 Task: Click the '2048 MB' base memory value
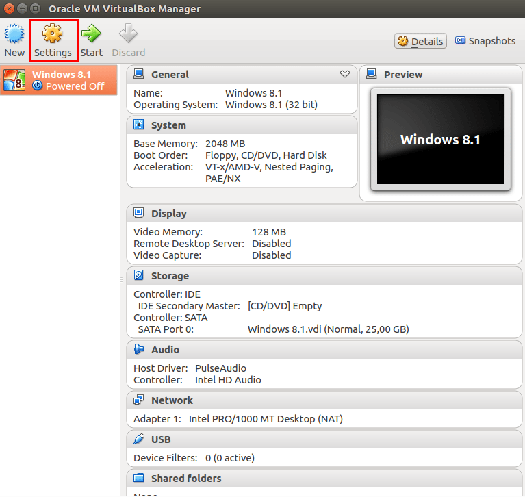[x=225, y=144]
